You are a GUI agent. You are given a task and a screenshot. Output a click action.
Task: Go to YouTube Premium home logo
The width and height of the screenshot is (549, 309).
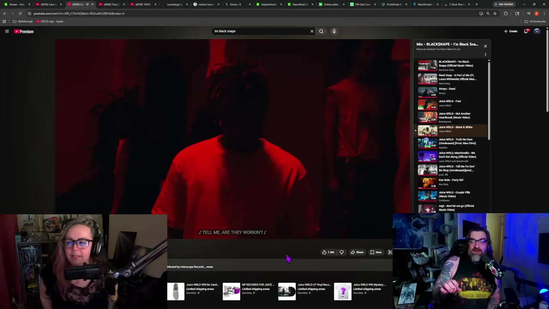click(x=24, y=31)
